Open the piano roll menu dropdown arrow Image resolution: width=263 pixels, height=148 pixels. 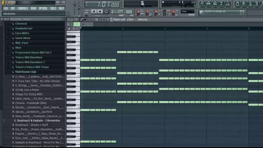pyautogui.click(x=69, y=20)
